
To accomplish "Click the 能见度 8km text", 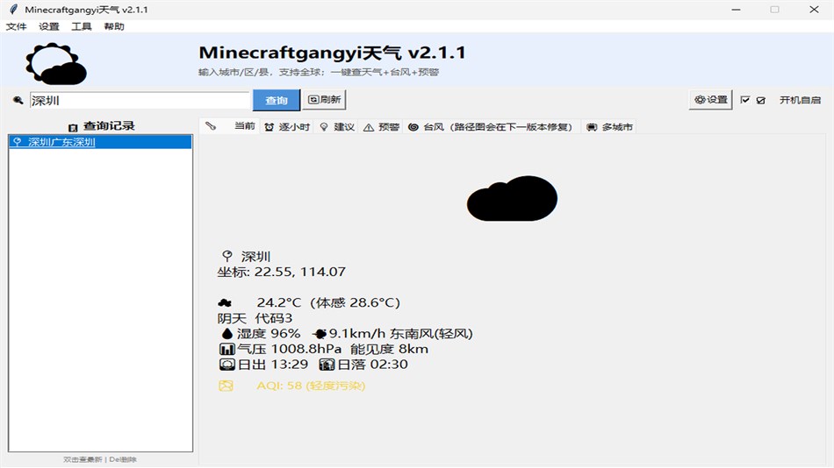I will (389, 349).
